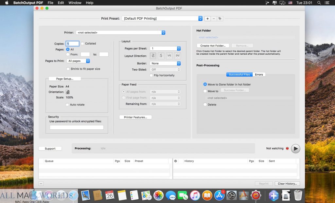Click the US flag input source icon
The height and width of the screenshot is (203, 335).
[x=291, y=3]
